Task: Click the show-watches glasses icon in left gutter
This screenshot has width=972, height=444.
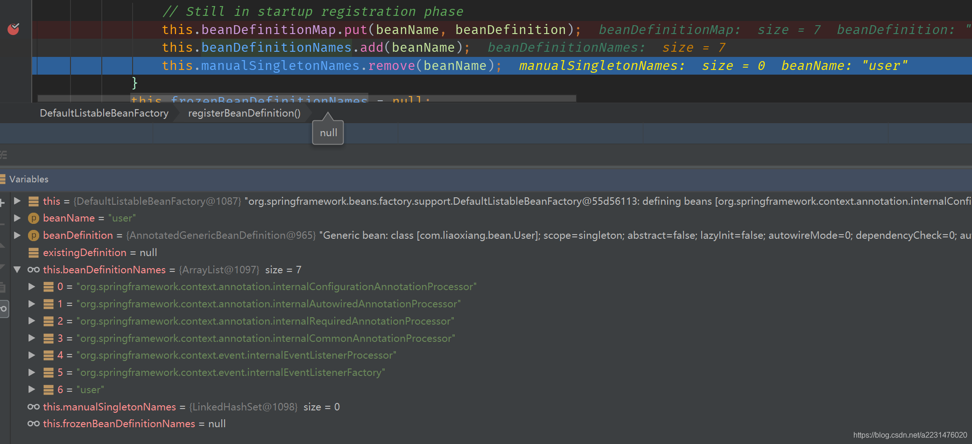Action: 3,308
